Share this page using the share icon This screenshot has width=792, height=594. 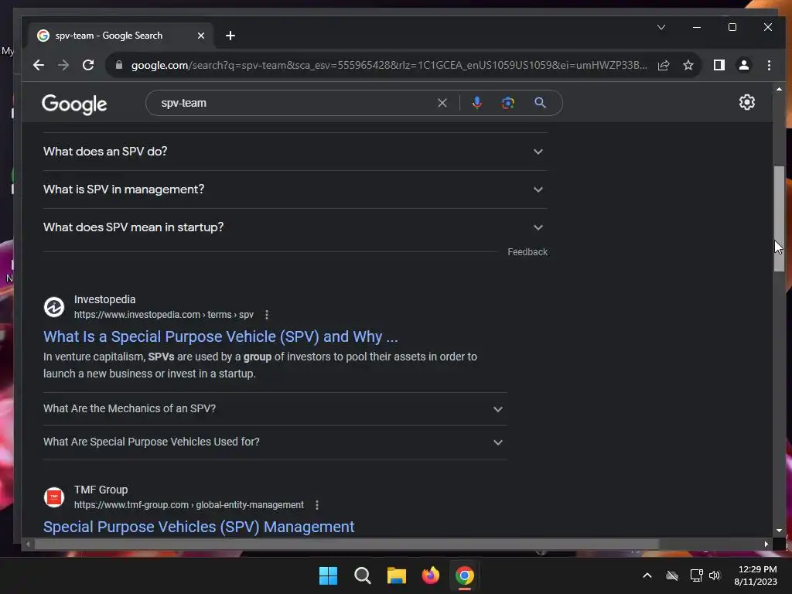coord(664,65)
